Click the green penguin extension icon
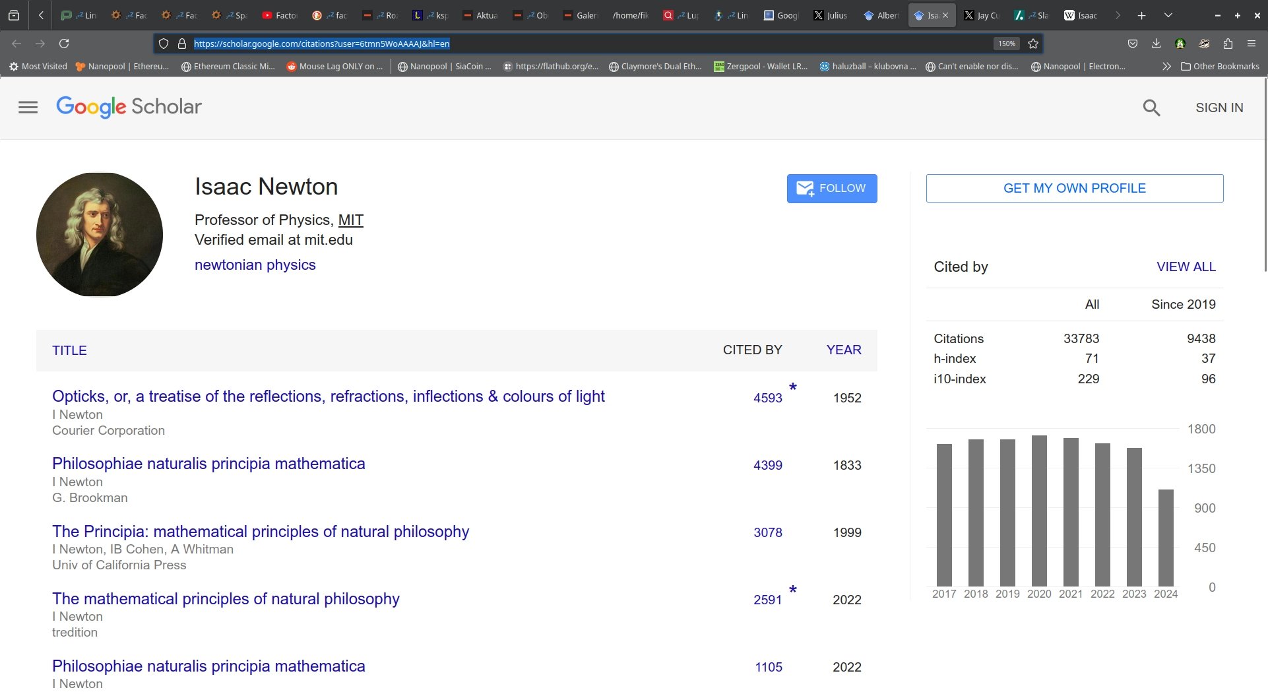1268x694 pixels. point(1180,44)
